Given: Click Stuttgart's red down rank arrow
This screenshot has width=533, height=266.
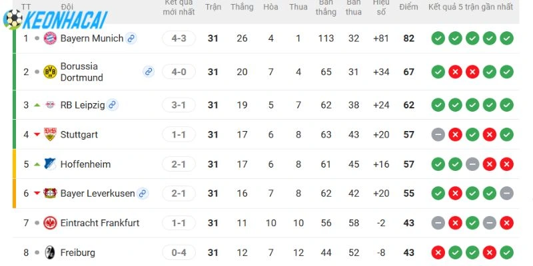Looking at the screenshot, I should point(37,135).
